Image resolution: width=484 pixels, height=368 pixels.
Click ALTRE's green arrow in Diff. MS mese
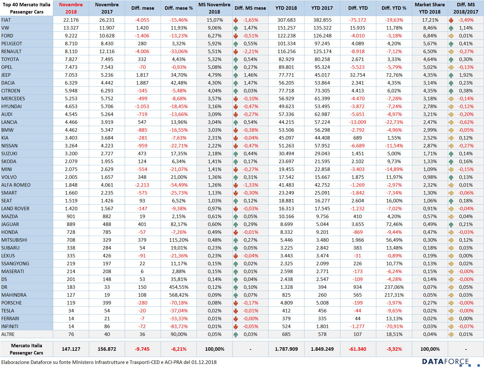(236, 334)
